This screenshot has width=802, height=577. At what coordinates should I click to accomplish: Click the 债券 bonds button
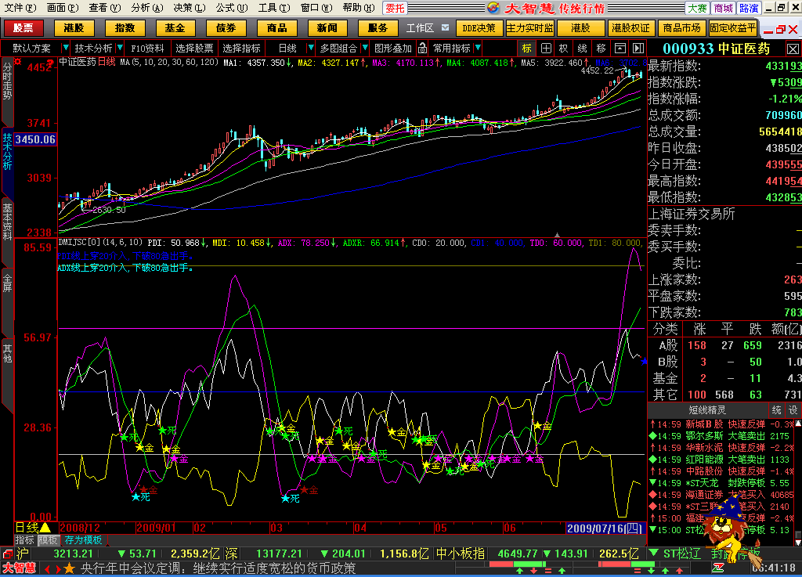click(x=226, y=27)
